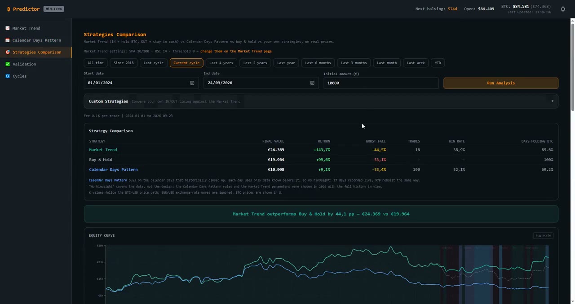Click Market Trend final value €24.369
The width and height of the screenshot is (575, 304).
(x=276, y=150)
